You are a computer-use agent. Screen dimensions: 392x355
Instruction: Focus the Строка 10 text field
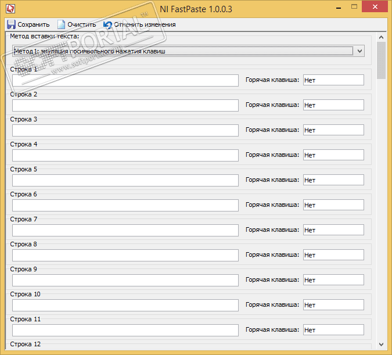pyautogui.click(x=125, y=306)
